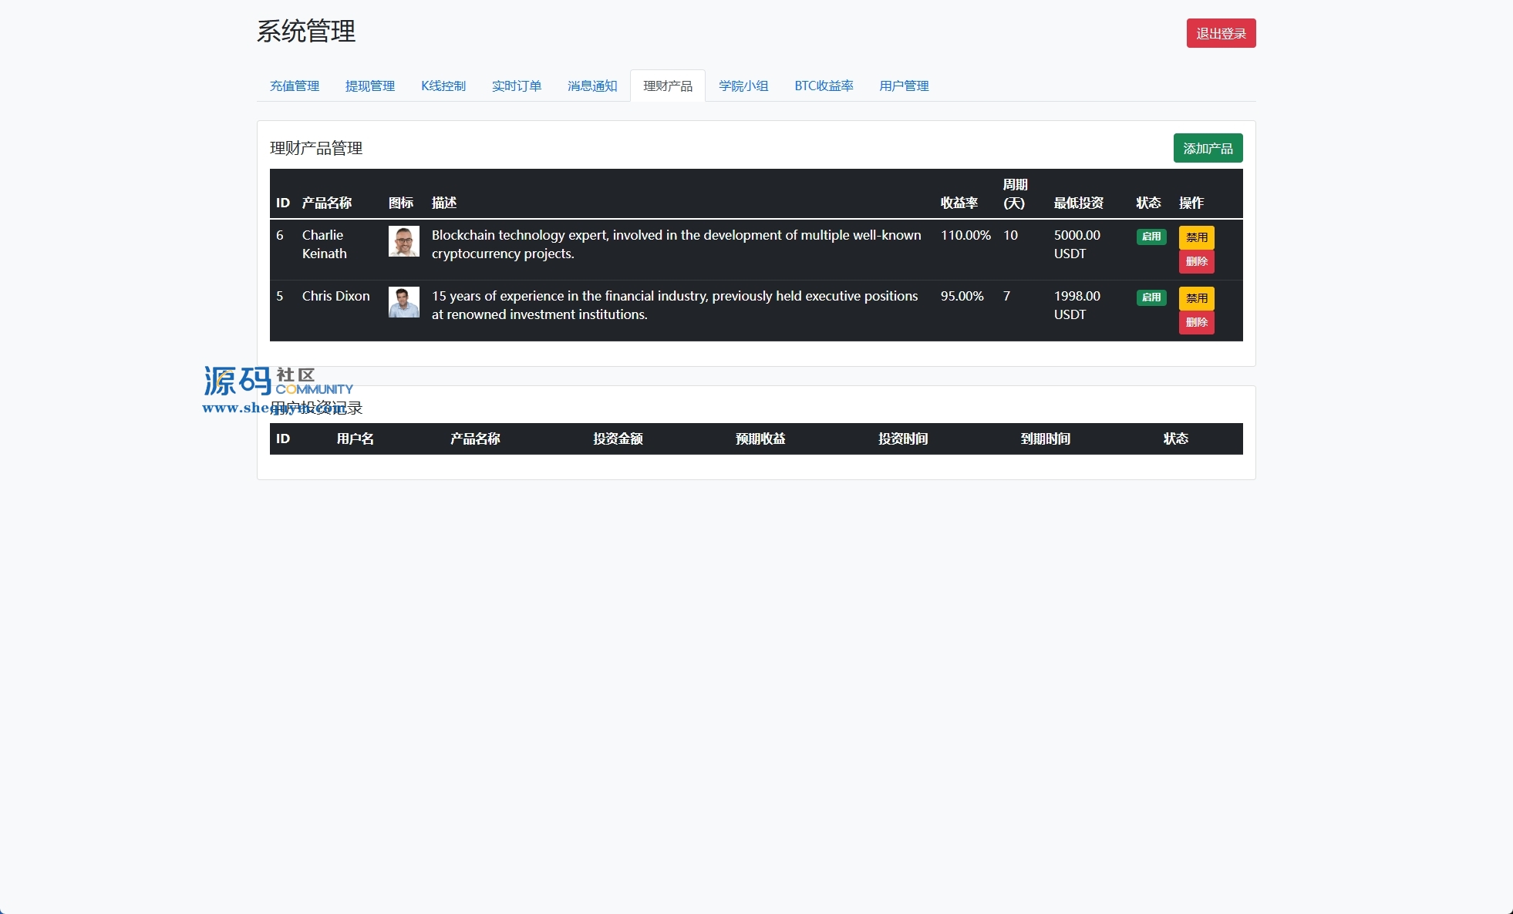Click Charlie Keinath's avatar thumbnail

tap(403, 241)
